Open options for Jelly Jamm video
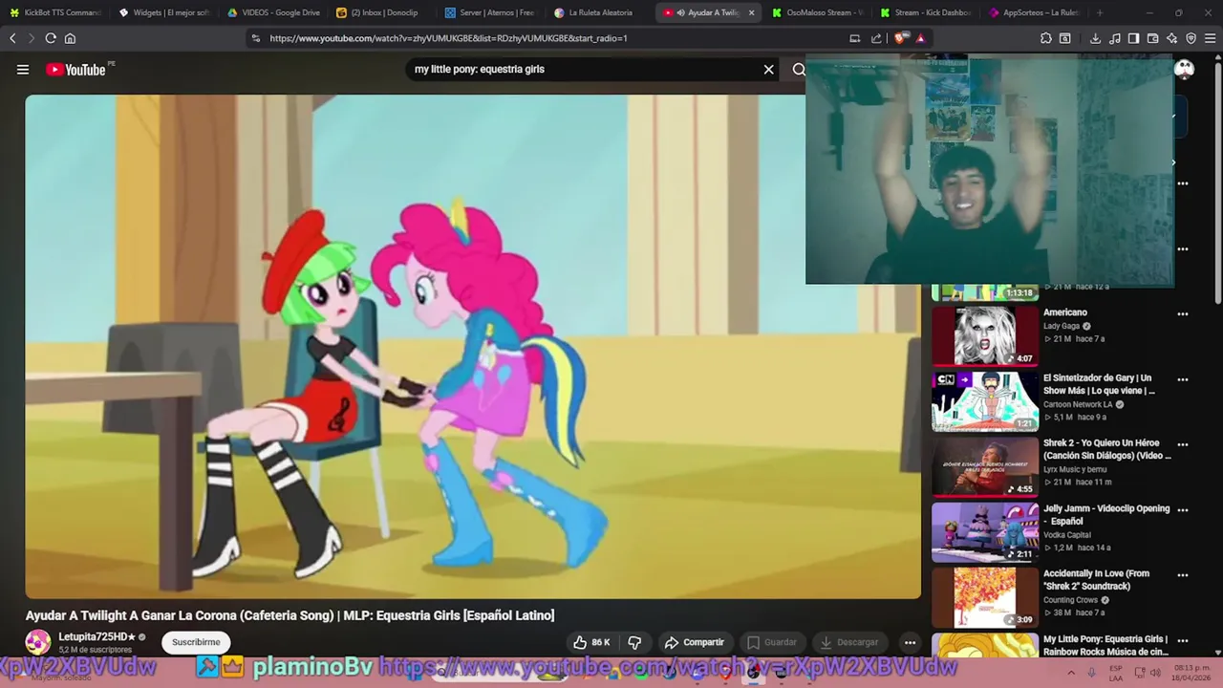 point(1183,510)
